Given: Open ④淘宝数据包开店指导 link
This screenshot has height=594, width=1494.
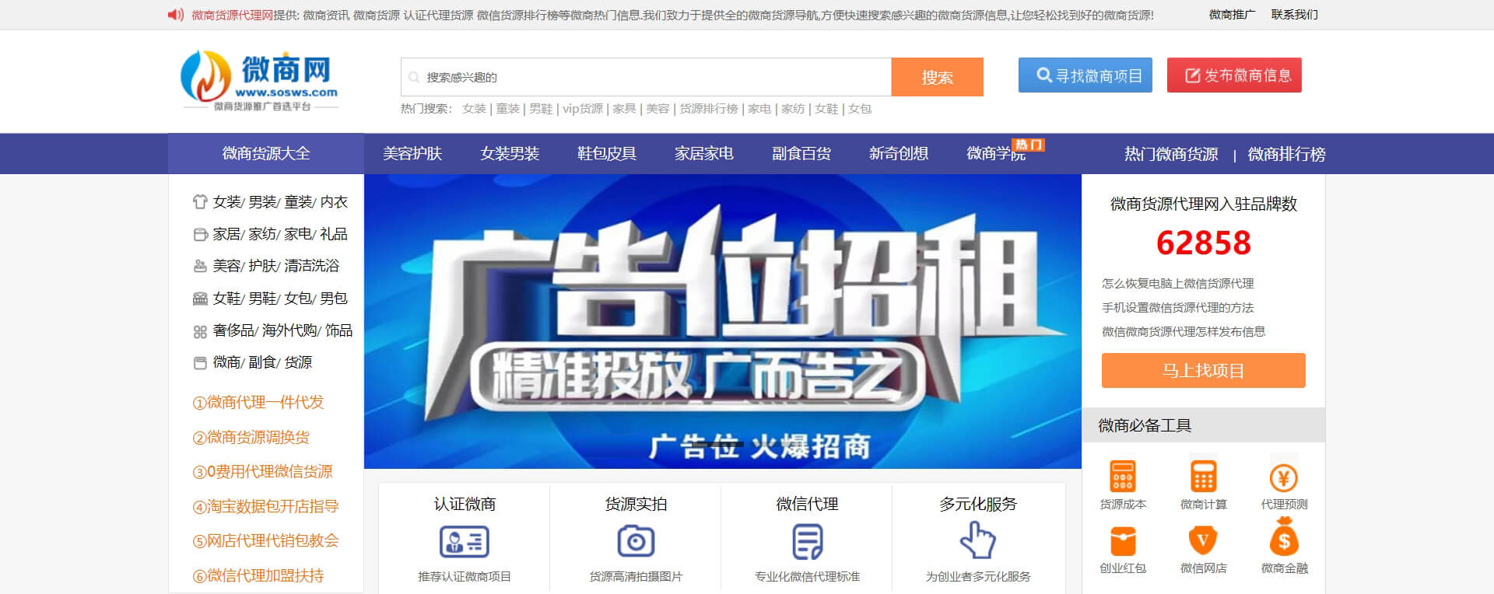Looking at the screenshot, I should (x=265, y=507).
